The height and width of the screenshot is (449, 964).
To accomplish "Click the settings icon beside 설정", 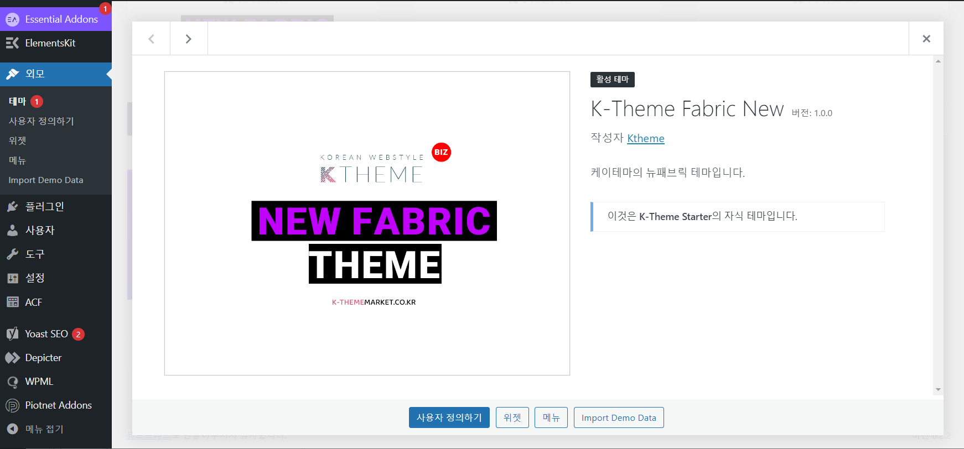I will 12,278.
